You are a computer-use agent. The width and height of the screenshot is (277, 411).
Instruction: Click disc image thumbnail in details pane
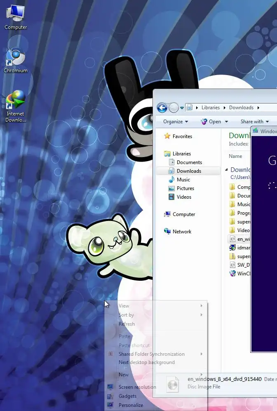[x=173, y=385]
